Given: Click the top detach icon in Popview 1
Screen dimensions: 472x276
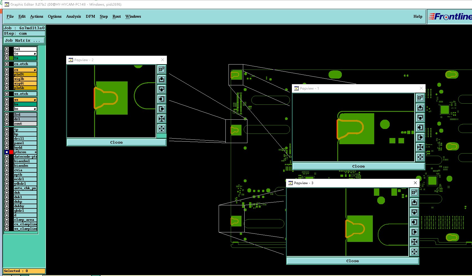Looking at the screenshot, I should (x=420, y=98).
